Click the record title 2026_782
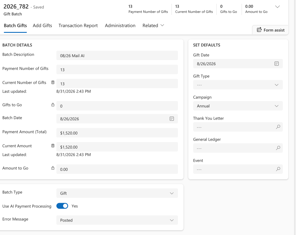The image size is (296, 235). [16, 6]
